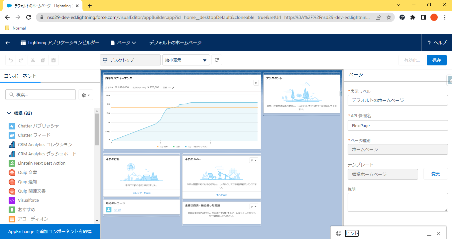Viewport: 452px width, 239px height.
Task: Click the back arrow in builder header
Action: [x=8, y=42]
